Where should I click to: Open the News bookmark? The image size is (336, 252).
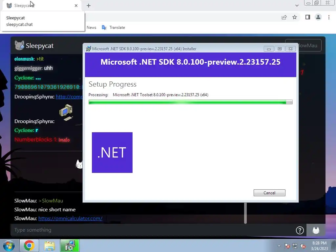(x=91, y=28)
